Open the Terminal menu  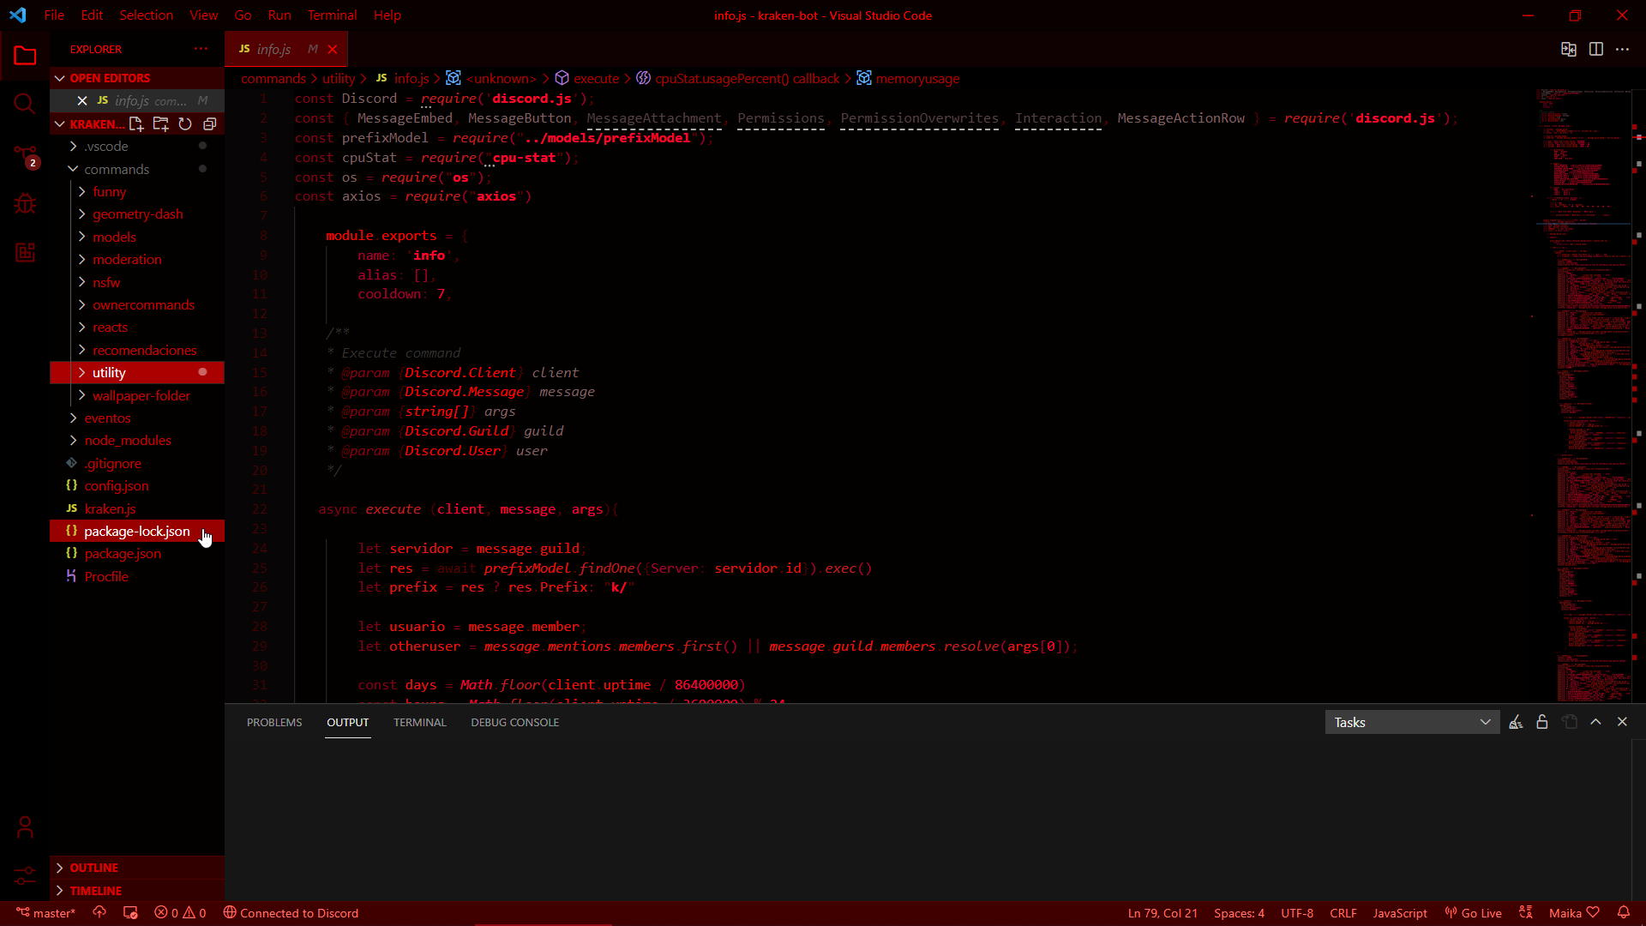click(332, 15)
